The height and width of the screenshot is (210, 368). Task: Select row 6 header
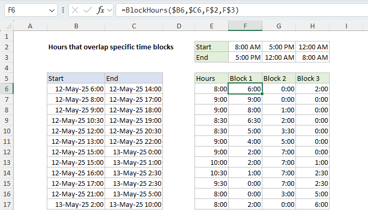(x=6, y=89)
